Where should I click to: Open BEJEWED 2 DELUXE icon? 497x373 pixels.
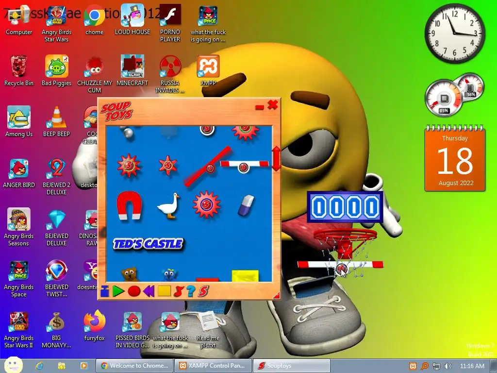click(x=56, y=176)
